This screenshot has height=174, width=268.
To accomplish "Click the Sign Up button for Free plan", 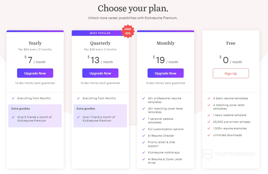I will pyautogui.click(x=231, y=73).
